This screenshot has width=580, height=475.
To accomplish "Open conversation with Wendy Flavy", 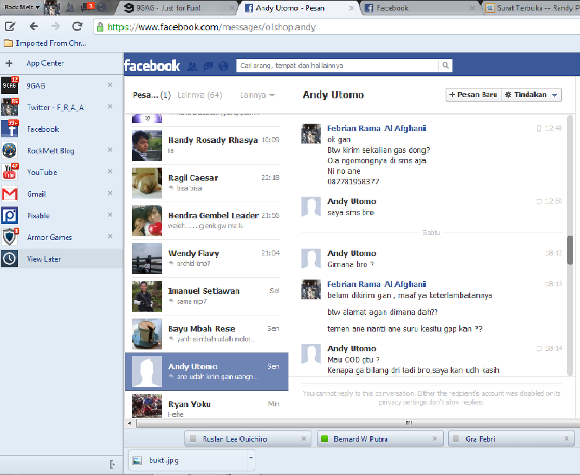I will point(206,259).
